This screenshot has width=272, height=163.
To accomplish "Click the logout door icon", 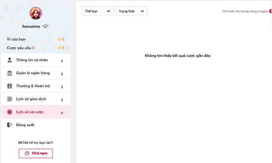I will 10,125.
